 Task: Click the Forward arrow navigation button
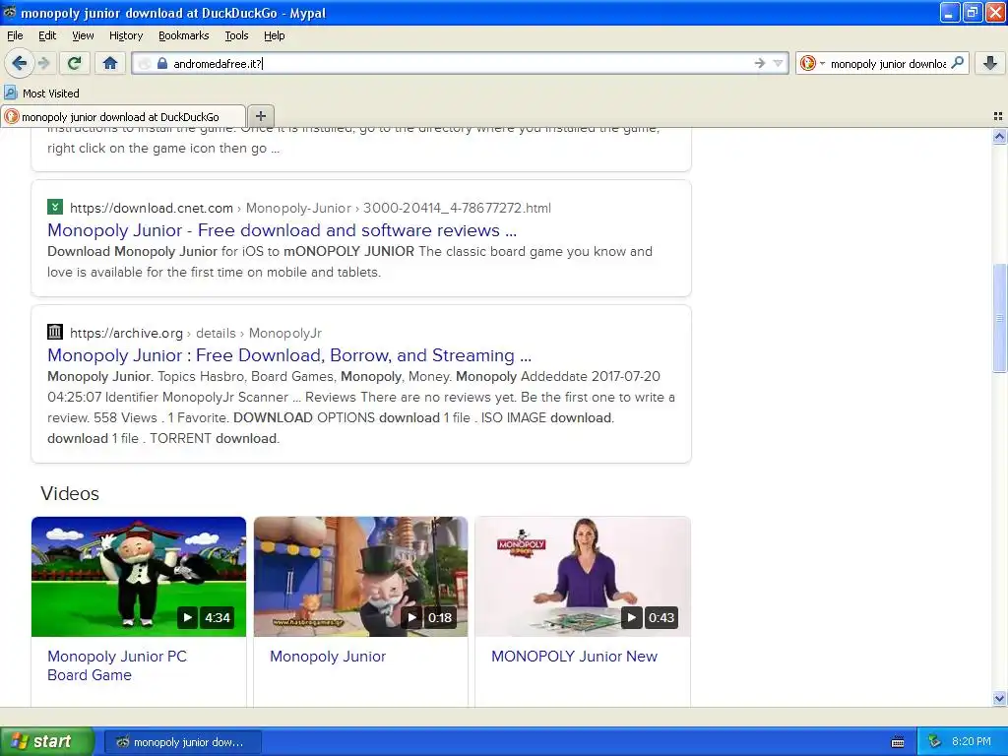tap(43, 63)
